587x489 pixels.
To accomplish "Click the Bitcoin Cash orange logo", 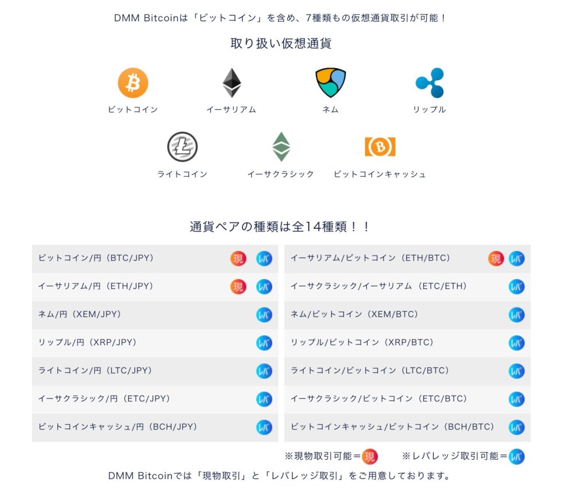I will point(379,147).
